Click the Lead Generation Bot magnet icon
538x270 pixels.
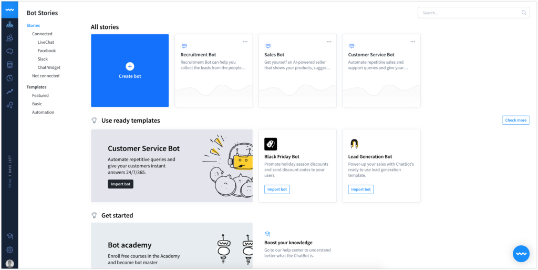(x=355, y=144)
